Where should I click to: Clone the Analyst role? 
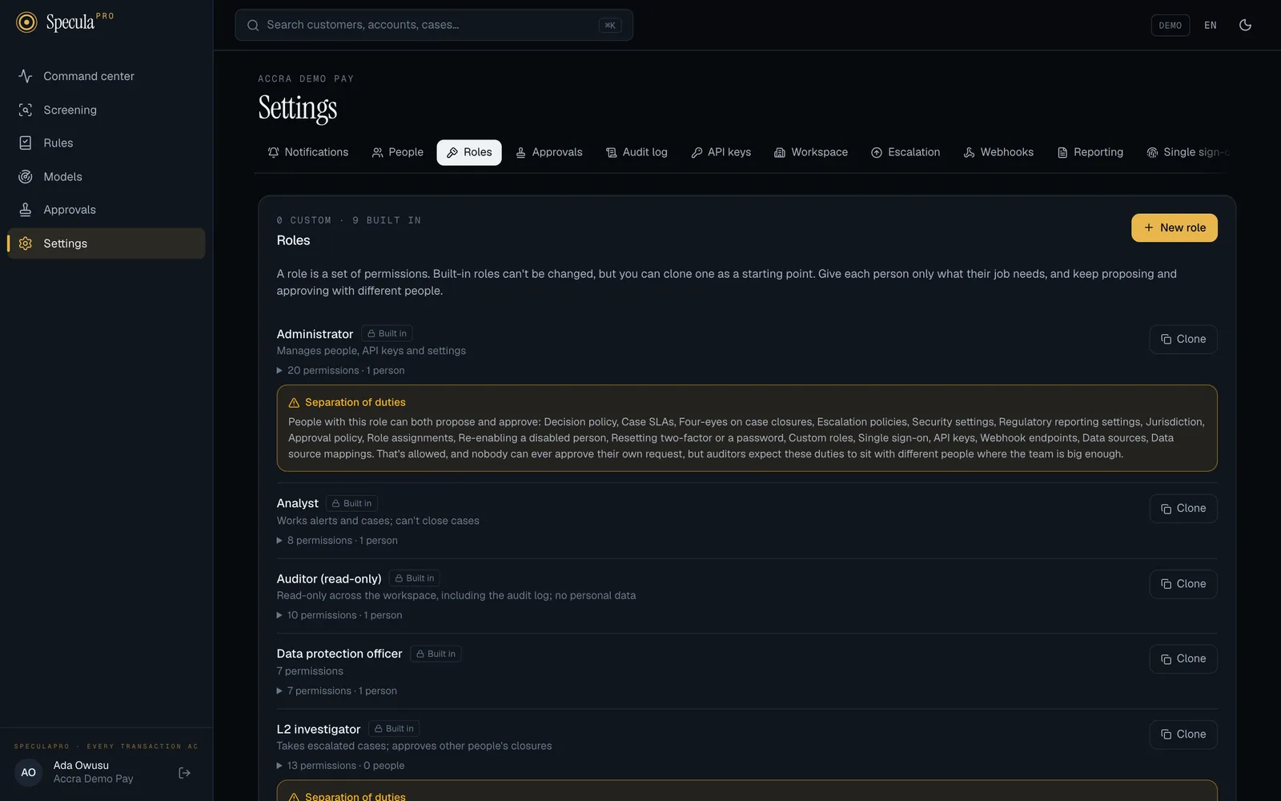pos(1183,509)
